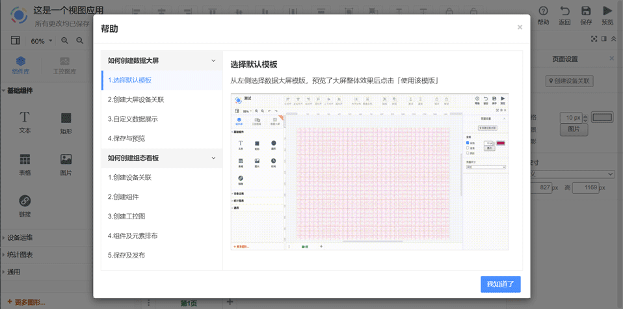623x309 pixels.
Task: Click the Save floppy disk icon
Action: pos(586,11)
